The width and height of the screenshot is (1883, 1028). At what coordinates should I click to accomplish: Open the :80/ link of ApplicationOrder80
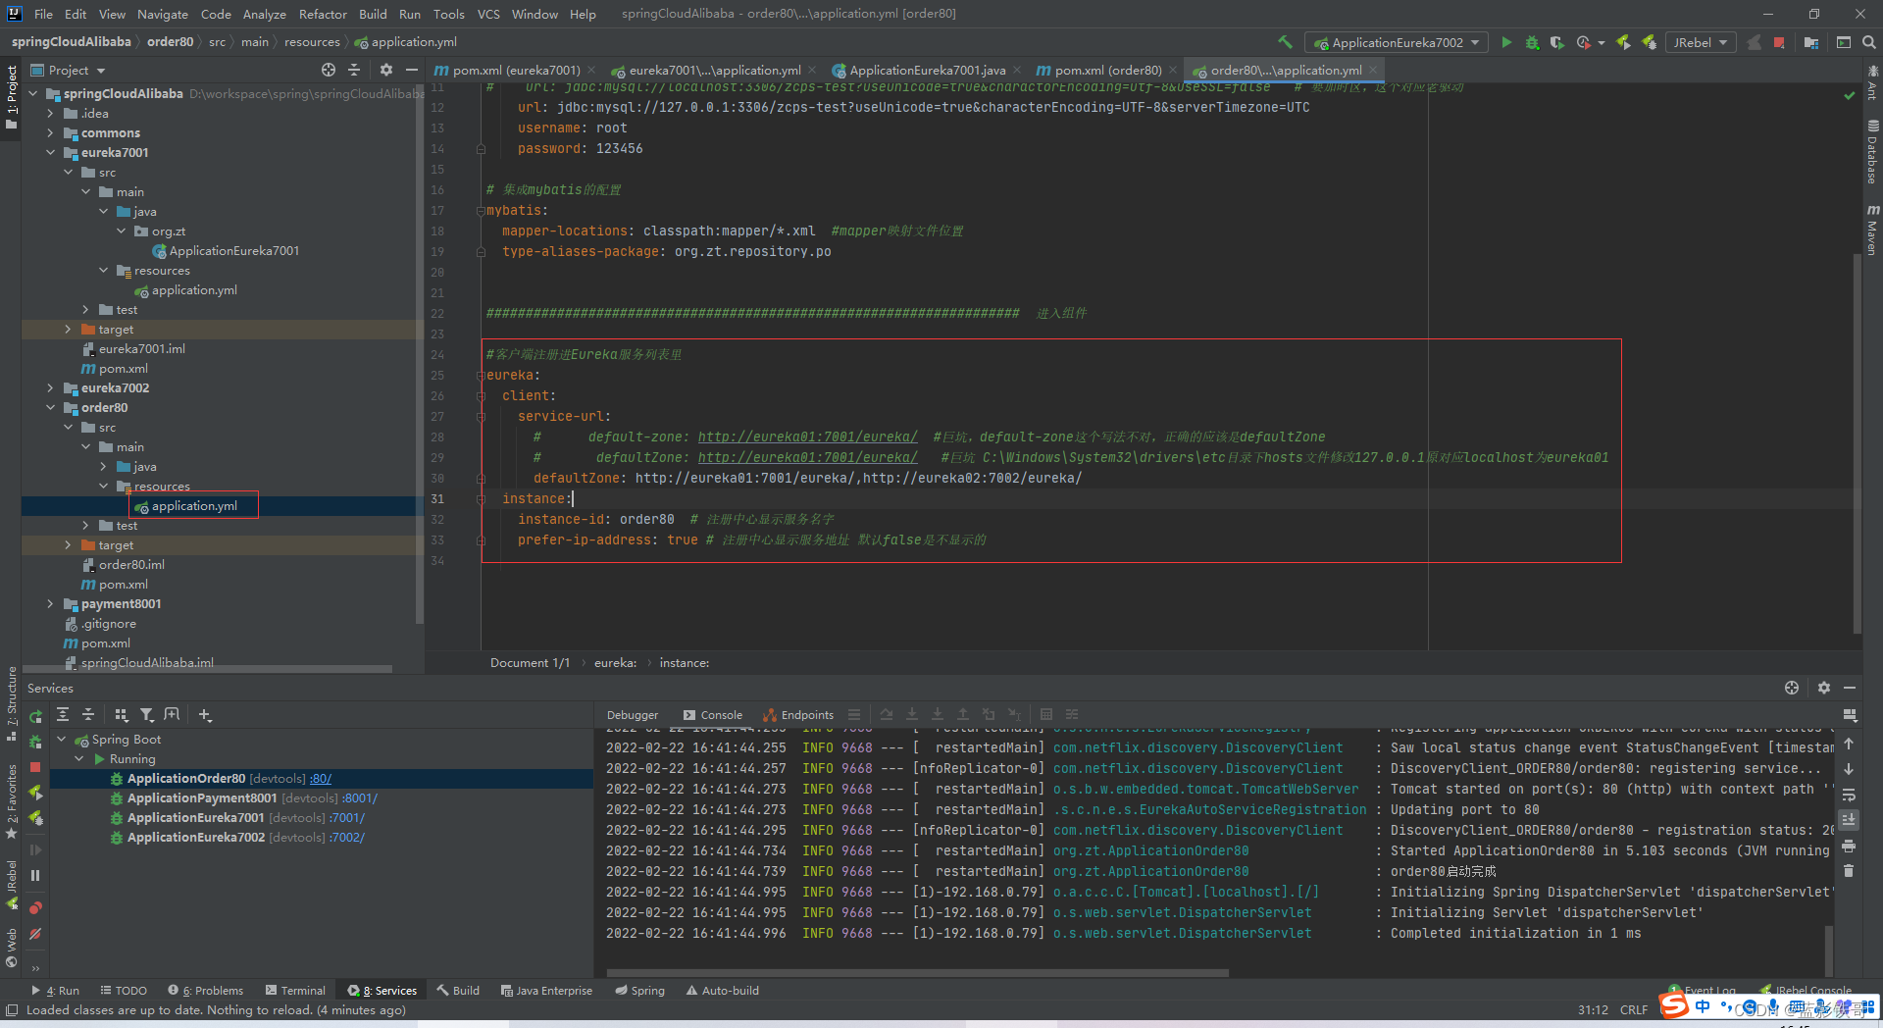321,778
